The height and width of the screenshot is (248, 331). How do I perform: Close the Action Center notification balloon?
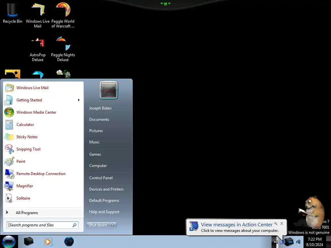(282, 223)
